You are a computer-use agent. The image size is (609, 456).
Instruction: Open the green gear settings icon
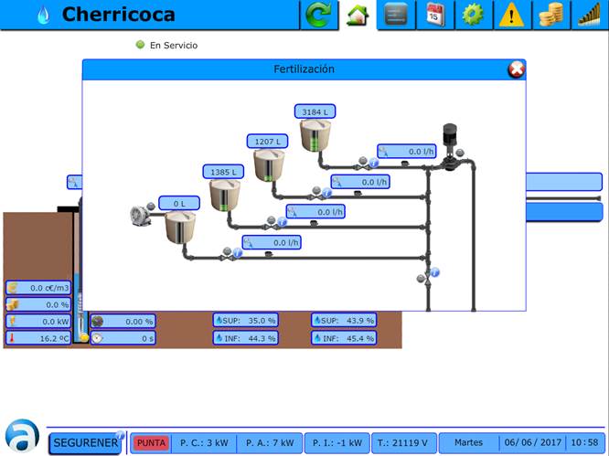coord(473,15)
